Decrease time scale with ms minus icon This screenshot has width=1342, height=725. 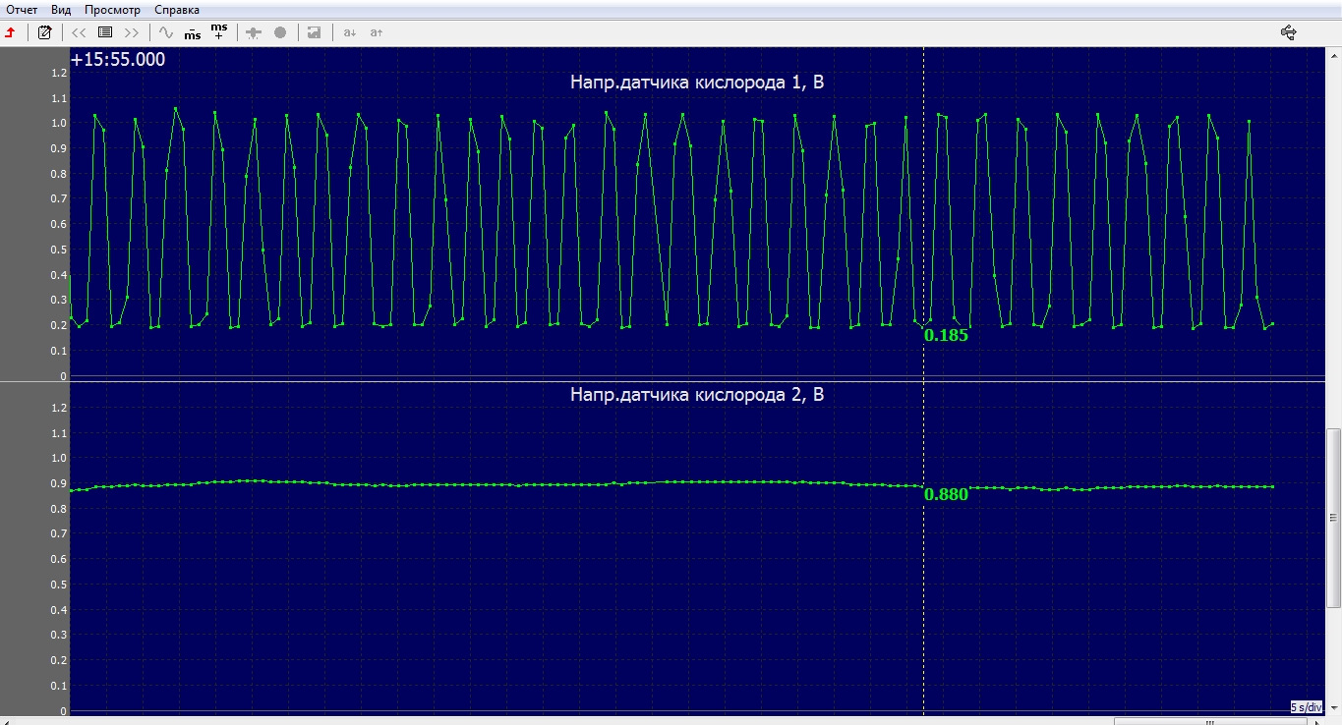click(193, 32)
